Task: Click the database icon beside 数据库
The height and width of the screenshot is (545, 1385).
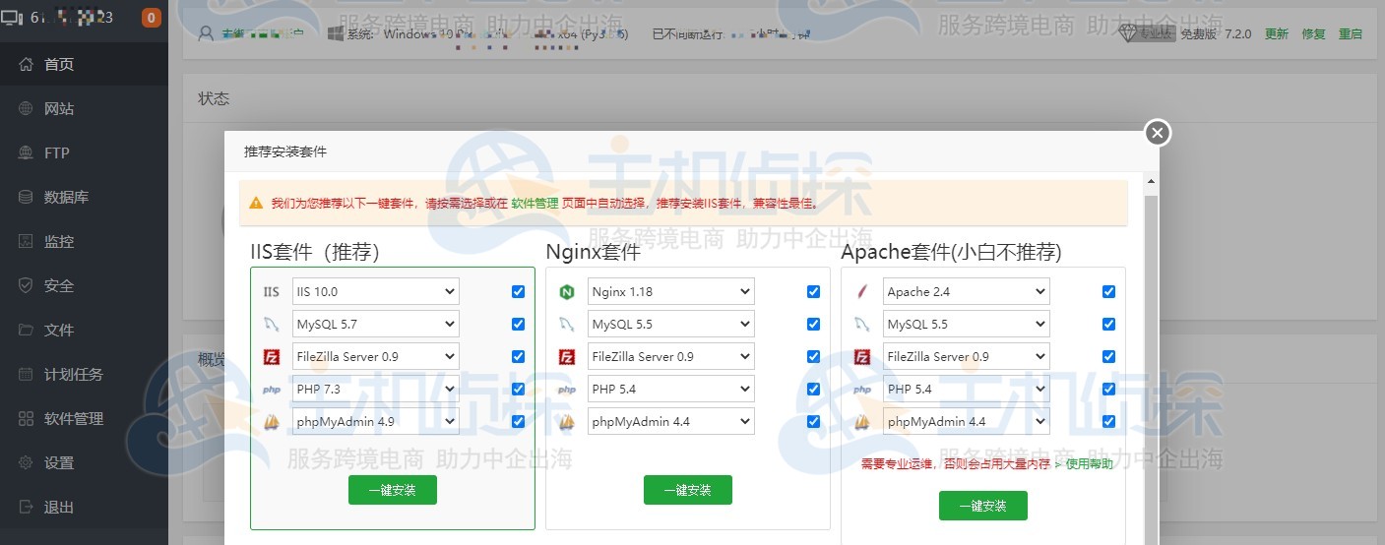Action: tap(26, 197)
